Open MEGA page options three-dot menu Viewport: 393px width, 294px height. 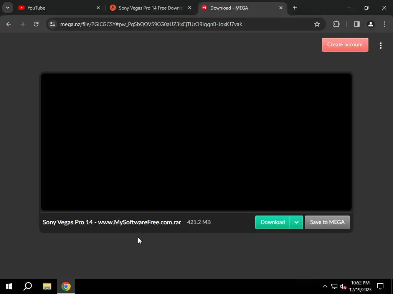[380, 46]
